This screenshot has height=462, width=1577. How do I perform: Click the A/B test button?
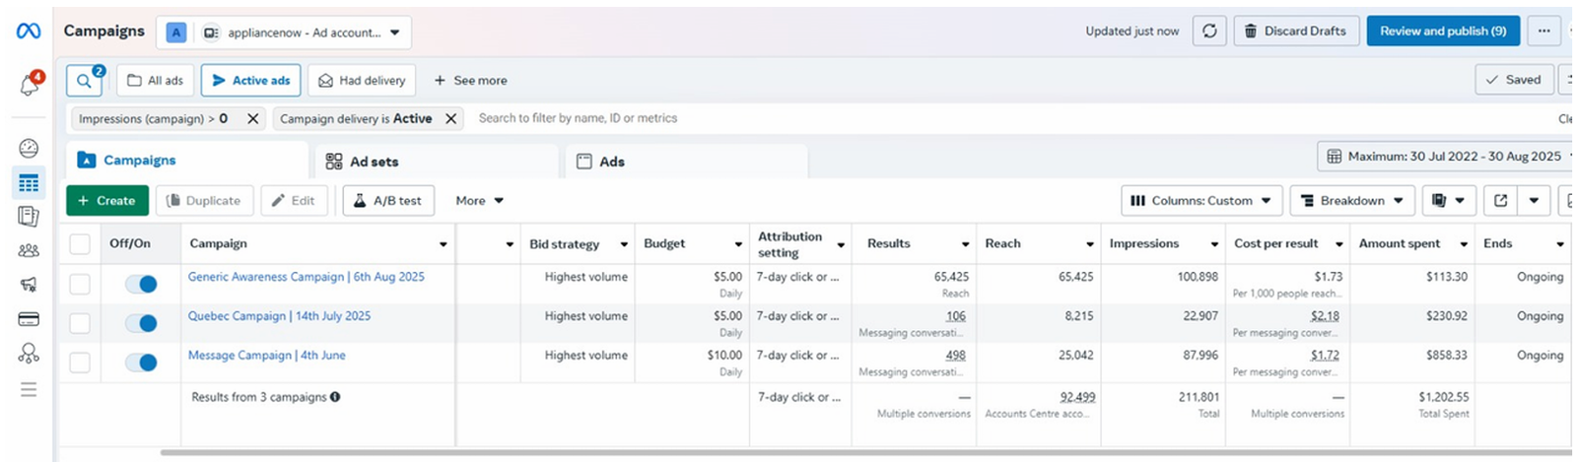(x=388, y=200)
